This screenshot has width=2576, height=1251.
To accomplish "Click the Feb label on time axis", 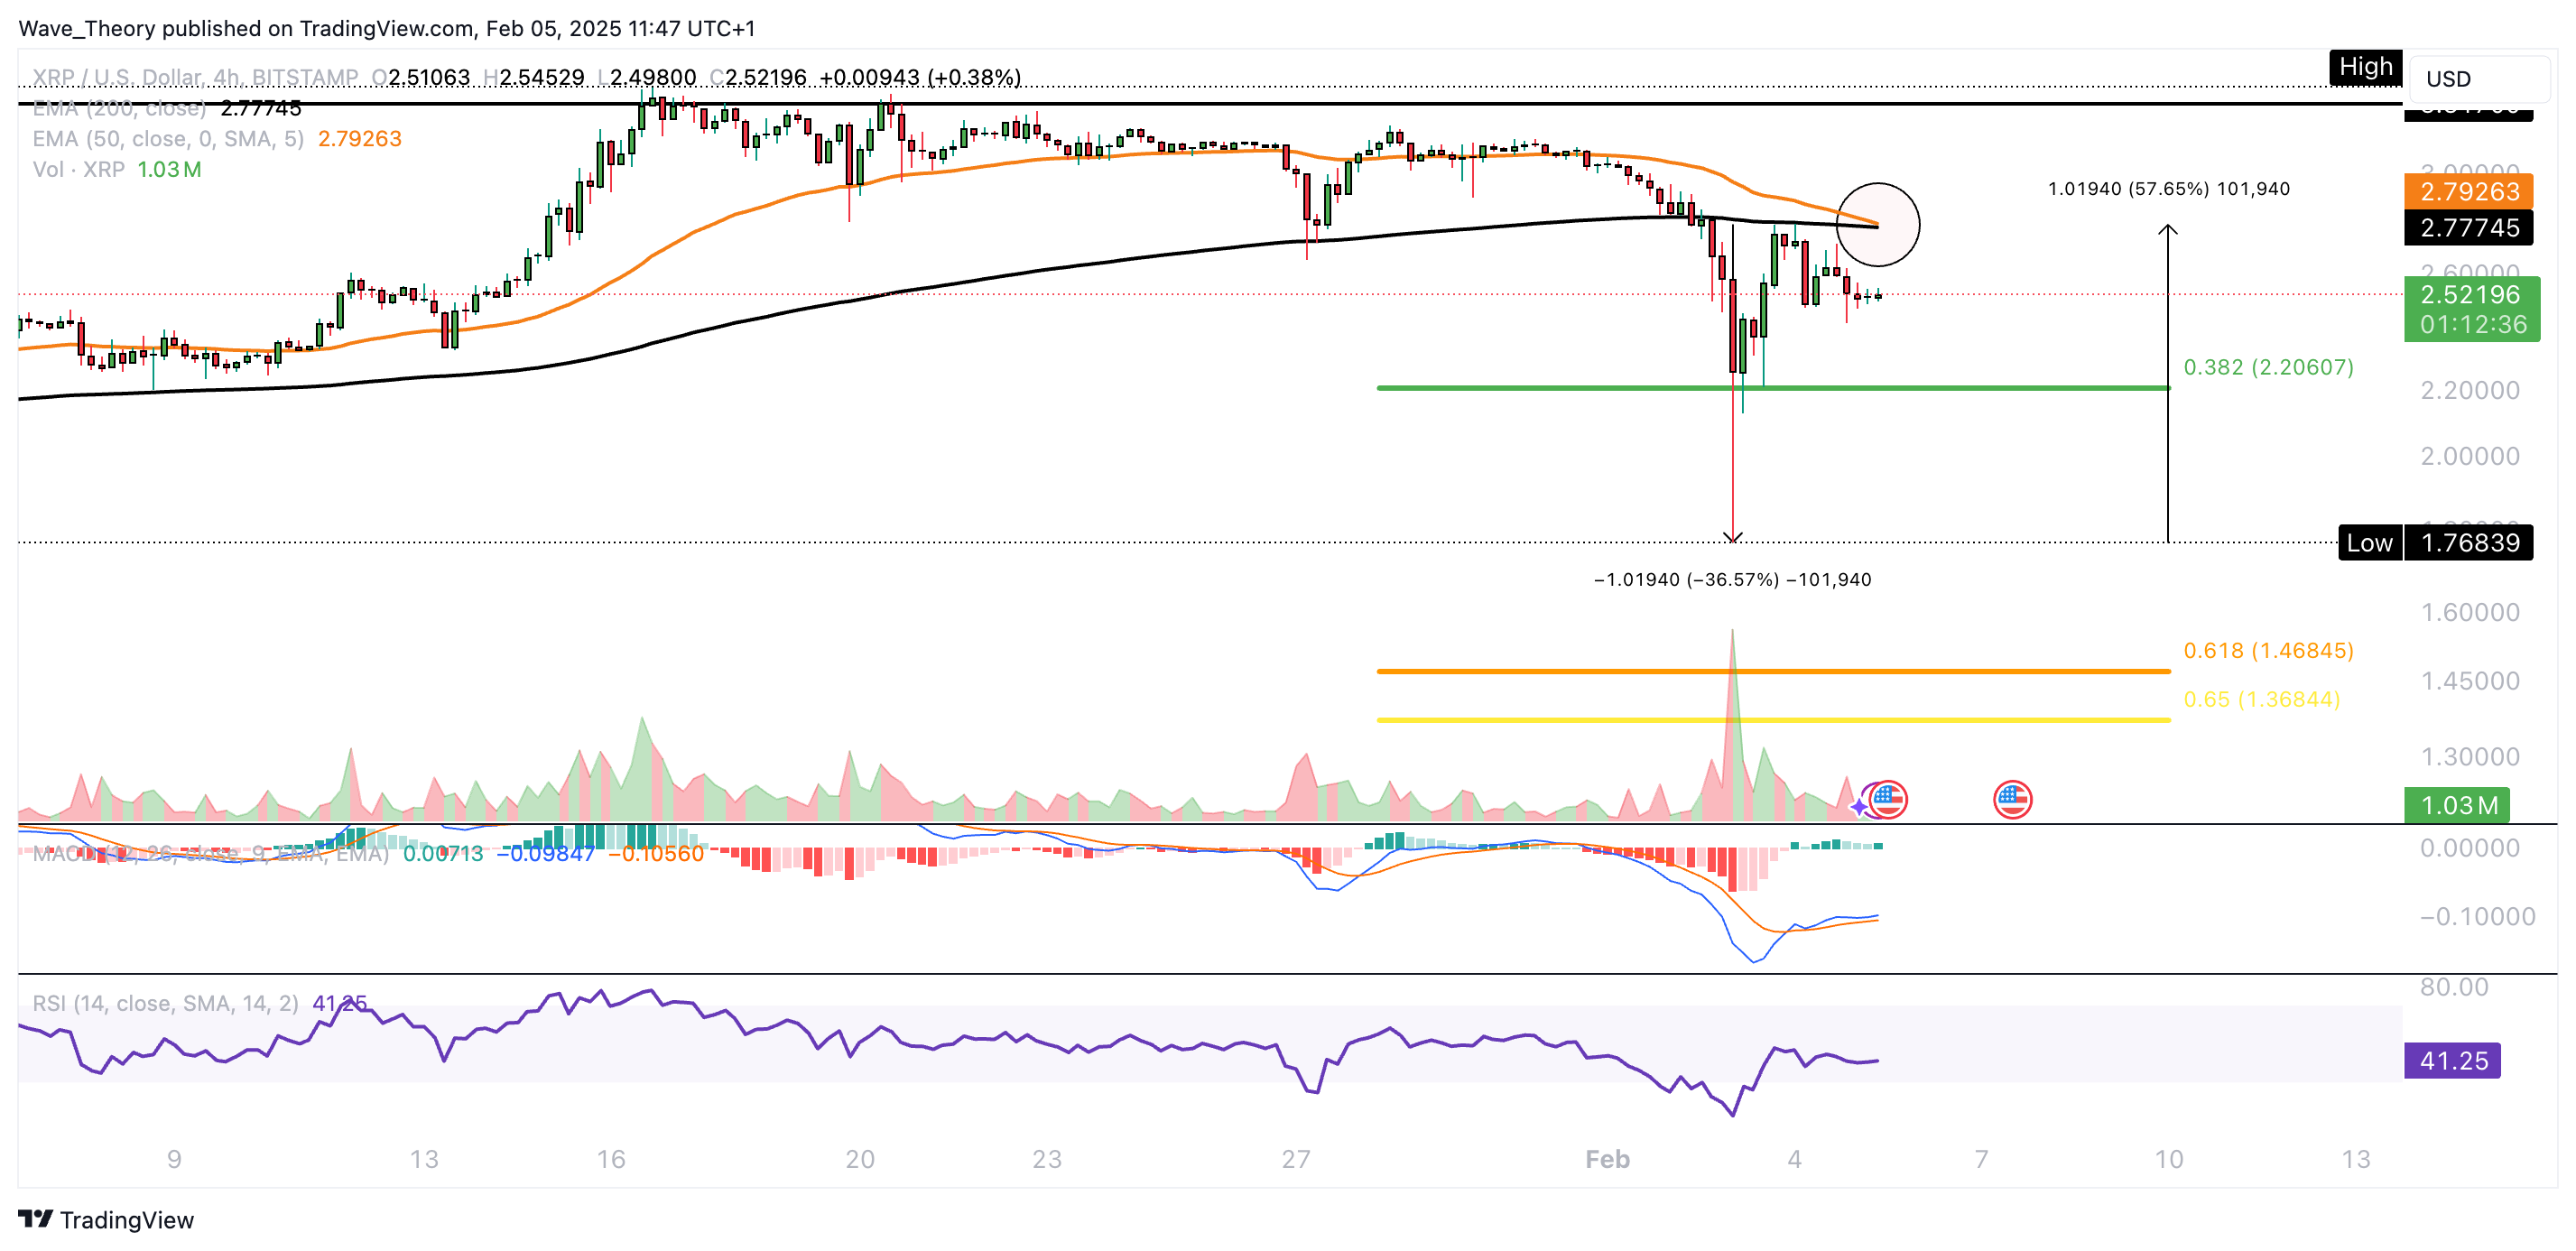I will point(1607,1159).
